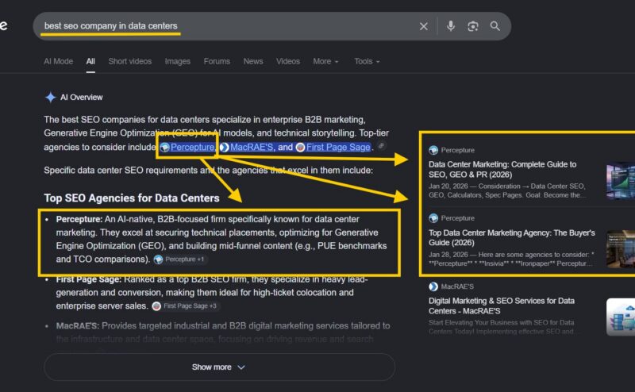Select the All results tab
This screenshot has width=635, height=392.
pos(90,61)
